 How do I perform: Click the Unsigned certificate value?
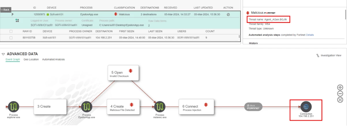[87, 25]
